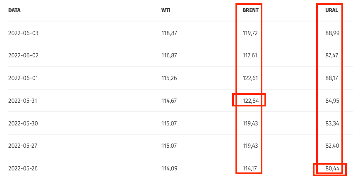Select WTI value 114,09
The width and height of the screenshot is (353, 177).
(169, 168)
